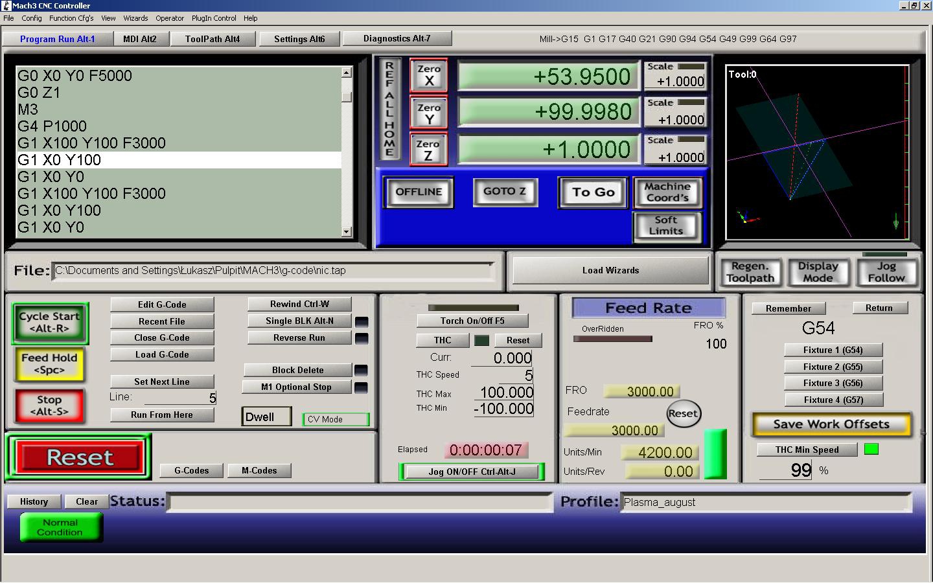933x583 pixels.
Task: Zero the Y axis DRO
Action: coord(428,113)
